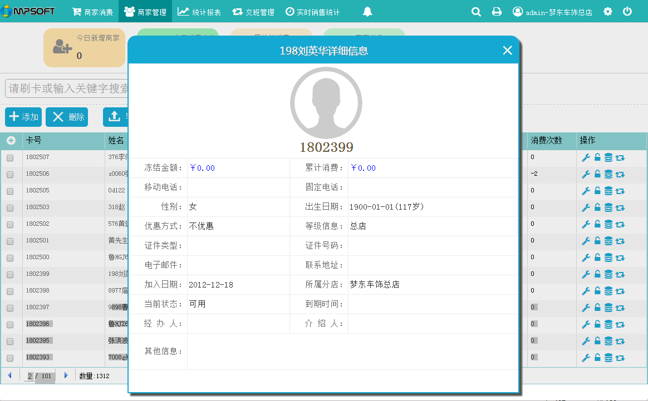This screenshot has width=648, height=401.
Task: Click the swap icon for card 1802503
Action: pos(620,207)
